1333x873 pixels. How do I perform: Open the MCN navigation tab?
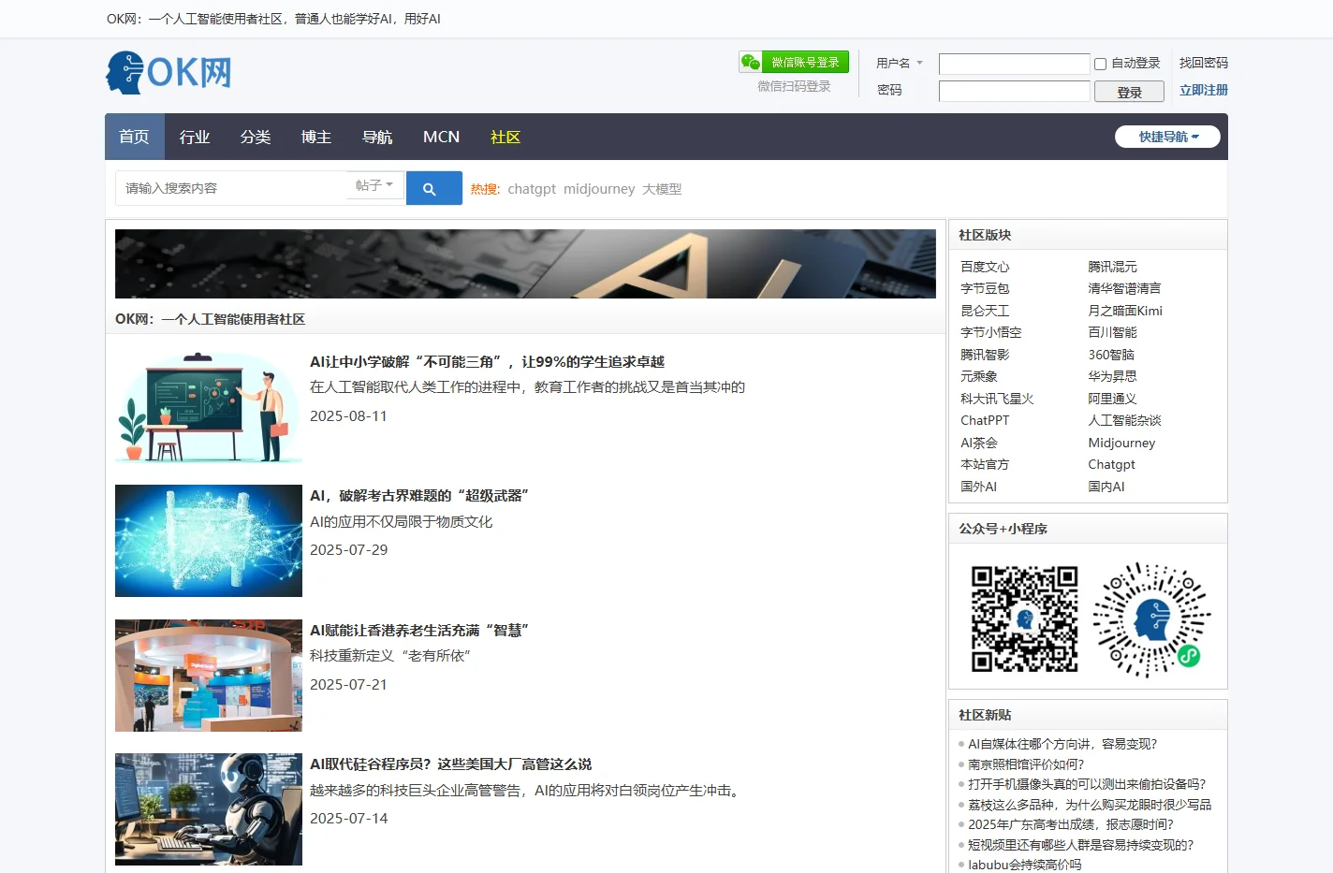pyautogui.click(x=441, y=137)
